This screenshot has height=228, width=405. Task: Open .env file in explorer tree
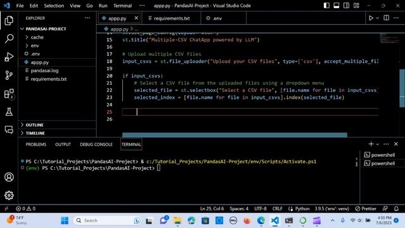tap(58, 54)
